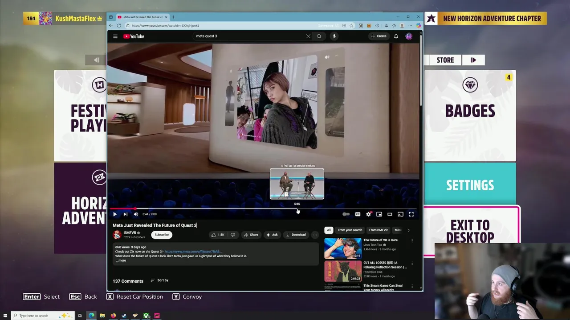The image size is (570, 320).
Task: Open the YouTube account avatar menu
Action: click(x=409, y=36)
